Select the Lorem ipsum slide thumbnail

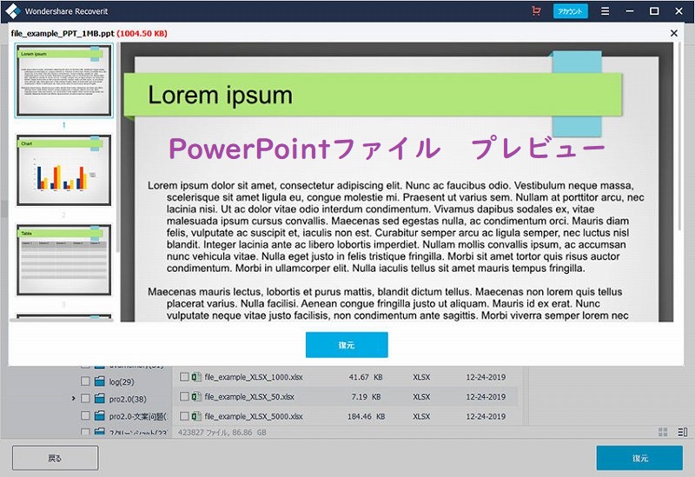pyautogui.click(x=63, y=80)
